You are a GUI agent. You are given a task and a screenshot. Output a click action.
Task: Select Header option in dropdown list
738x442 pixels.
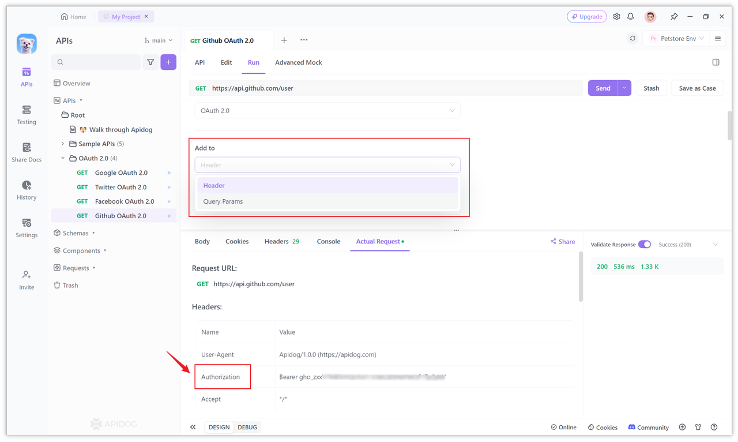tap(327, 186)
